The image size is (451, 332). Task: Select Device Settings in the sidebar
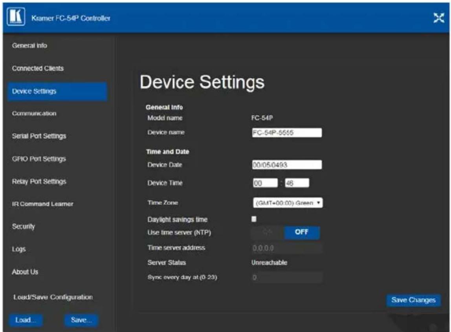pyautogui.click(x=57, y=91)
